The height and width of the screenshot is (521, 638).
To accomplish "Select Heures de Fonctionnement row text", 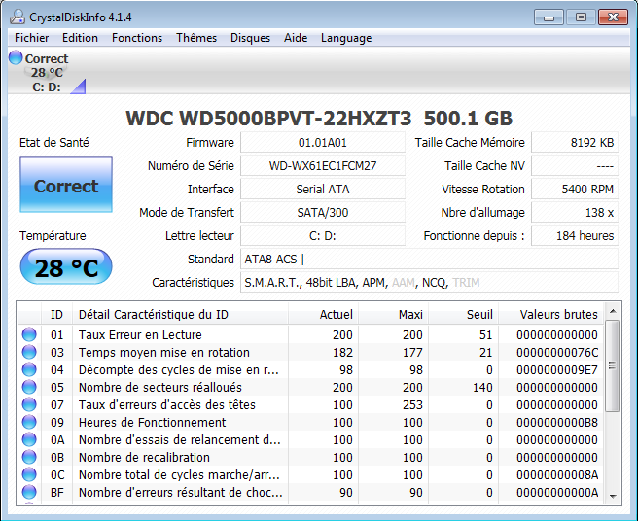I will (x=152, y=422).
